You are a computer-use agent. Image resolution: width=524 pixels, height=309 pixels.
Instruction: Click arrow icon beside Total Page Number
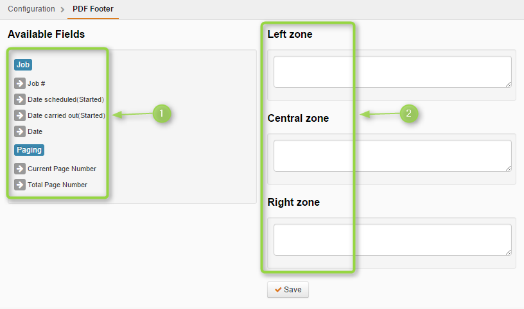pos(20,185)
